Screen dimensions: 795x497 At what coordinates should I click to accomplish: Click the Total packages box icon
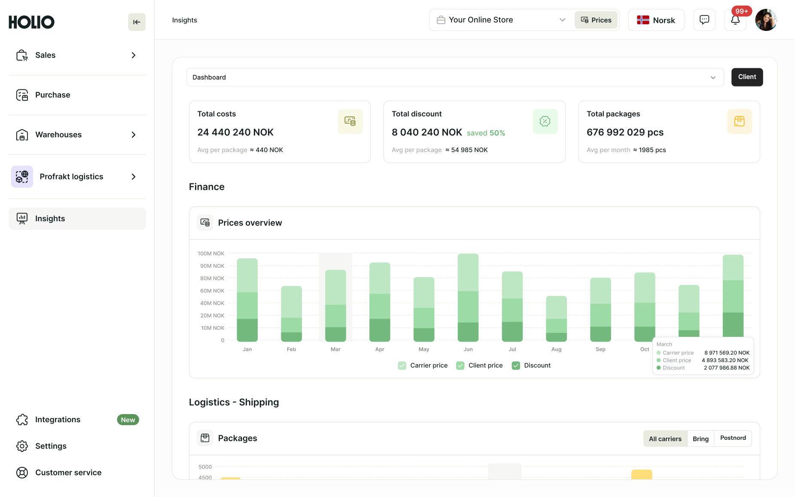coord(739,122)
